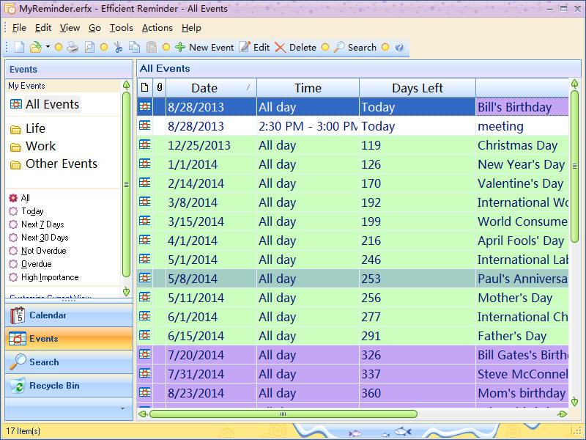Open the Actions menu

click(x=157, y=28)
